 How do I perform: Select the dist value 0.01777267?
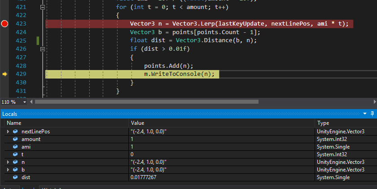coord(144,177)
